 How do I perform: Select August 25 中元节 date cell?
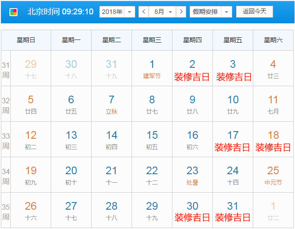click(273, 175)
